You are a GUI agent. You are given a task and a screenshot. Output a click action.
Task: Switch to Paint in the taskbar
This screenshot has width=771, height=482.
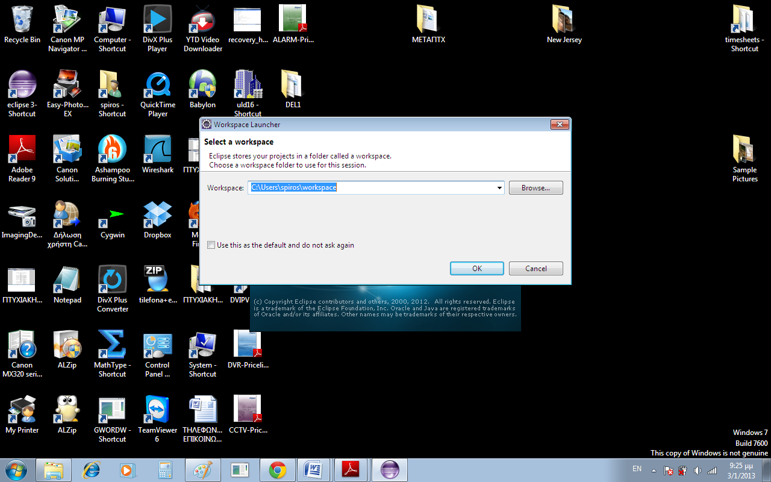point(202,470)
